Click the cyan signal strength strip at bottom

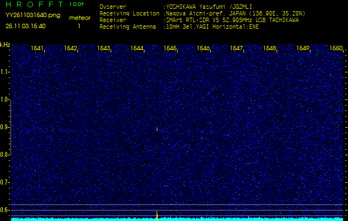coord(178,219)
